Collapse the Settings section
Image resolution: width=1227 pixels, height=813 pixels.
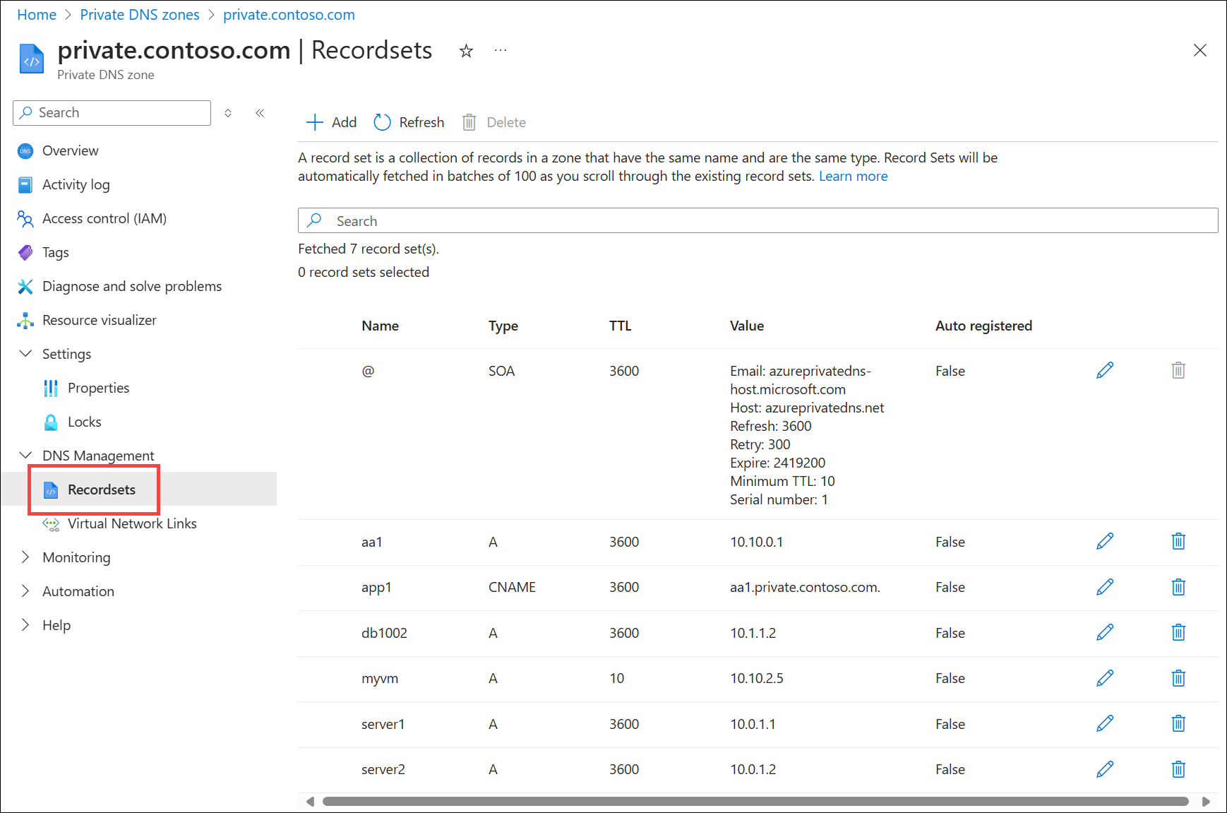tap(25, 354)
